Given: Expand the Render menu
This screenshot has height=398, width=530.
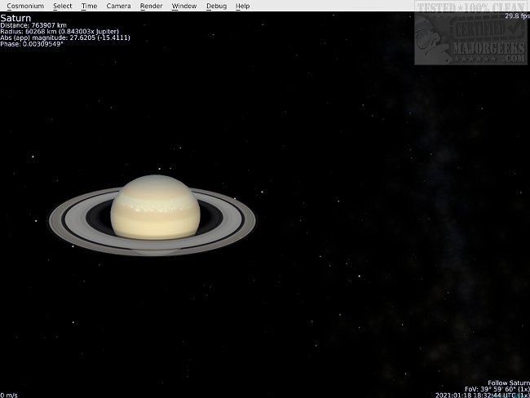Looking at the screenshot, I should [x=151, y=6].
